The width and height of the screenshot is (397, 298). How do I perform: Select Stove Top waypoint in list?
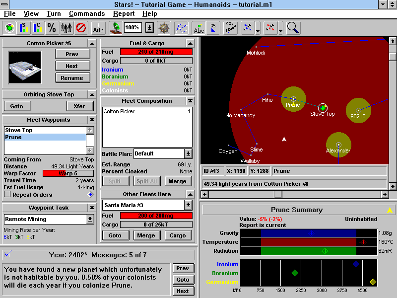tap(45, 130)
